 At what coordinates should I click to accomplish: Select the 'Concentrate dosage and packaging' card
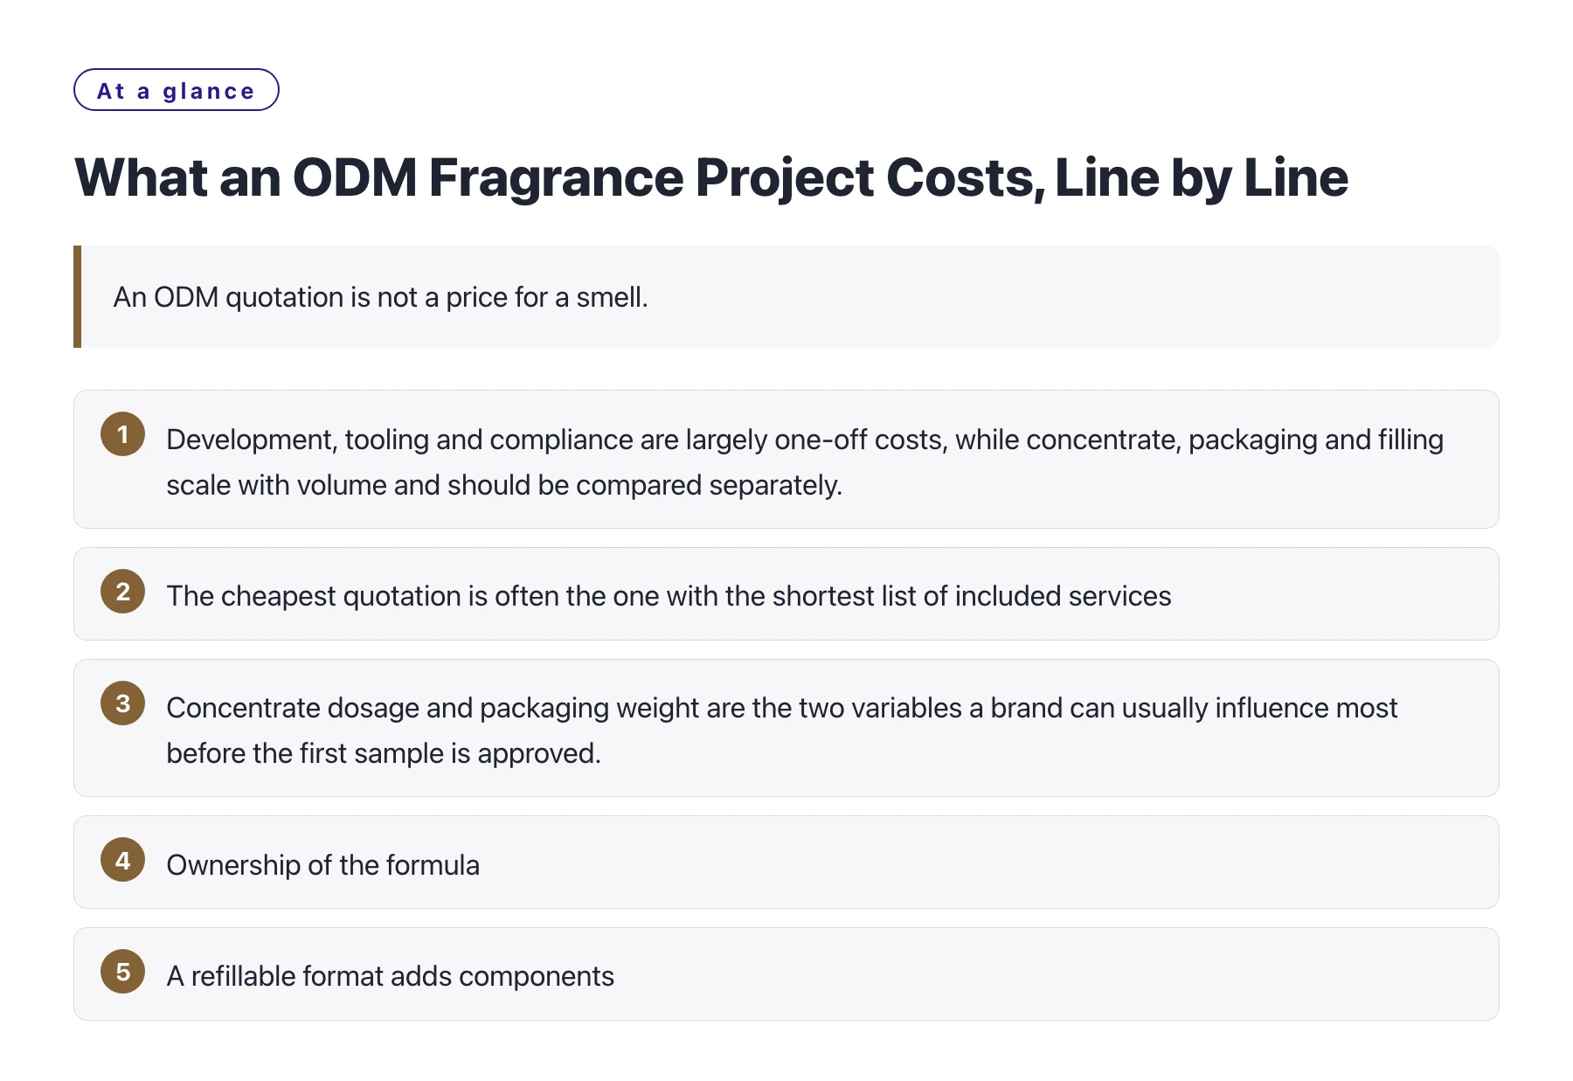786,728
